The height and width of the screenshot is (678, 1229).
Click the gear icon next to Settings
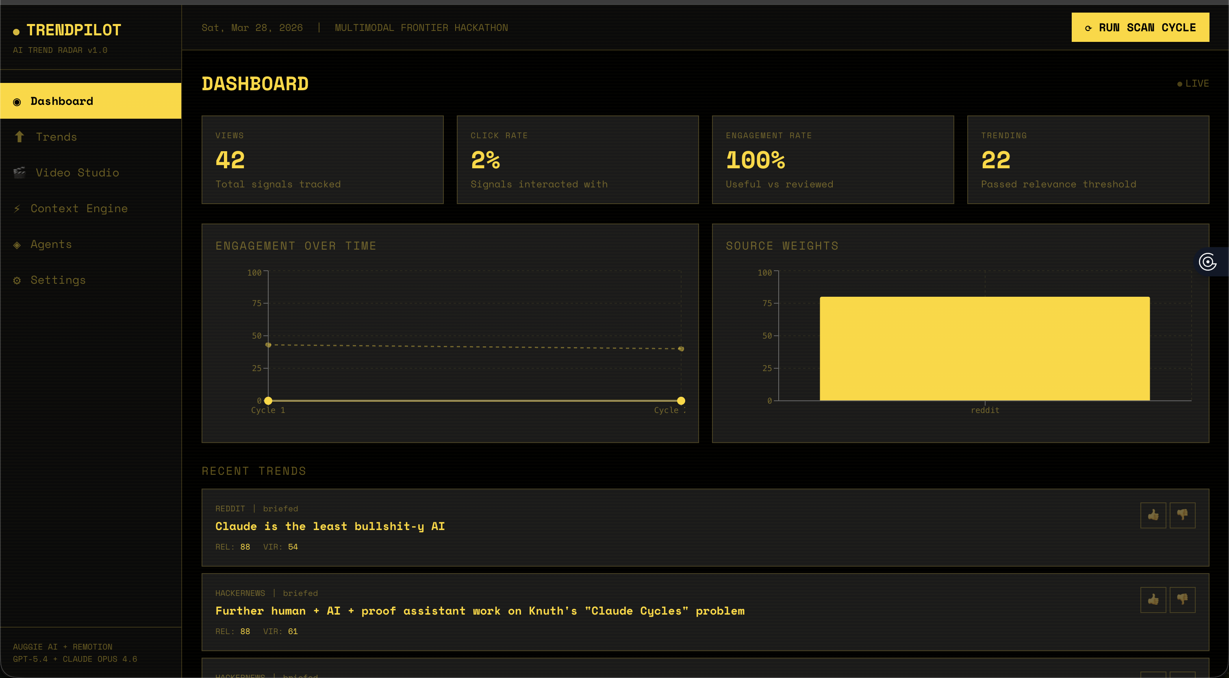[17, 280]
